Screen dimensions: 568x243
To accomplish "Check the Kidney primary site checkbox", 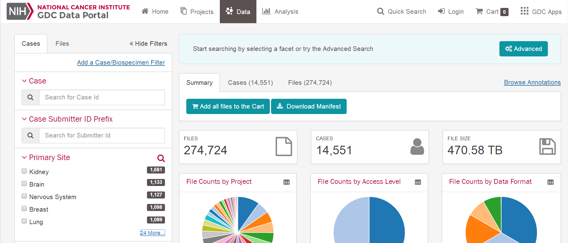I will point(24,171).
